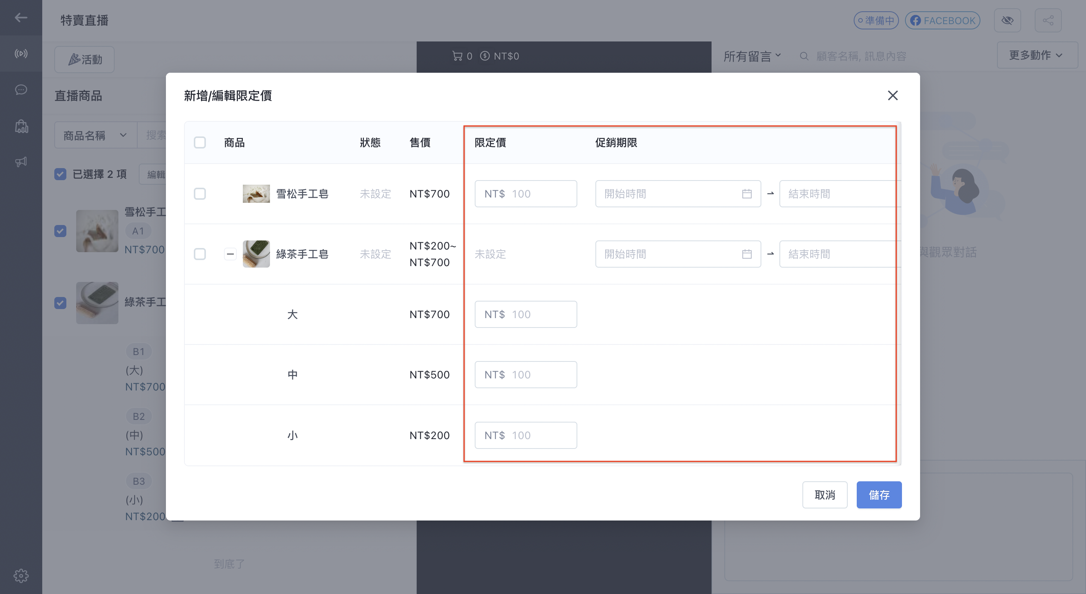Uncheck 雪松手工皂 in background product list
This screenshot has height=594, width=1086.
coord(60,231)
